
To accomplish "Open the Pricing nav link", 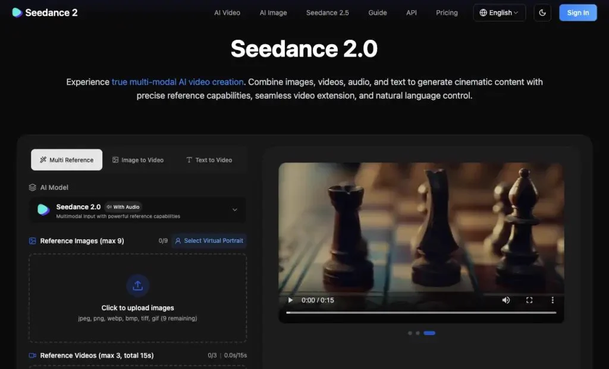I will point(447,13).
